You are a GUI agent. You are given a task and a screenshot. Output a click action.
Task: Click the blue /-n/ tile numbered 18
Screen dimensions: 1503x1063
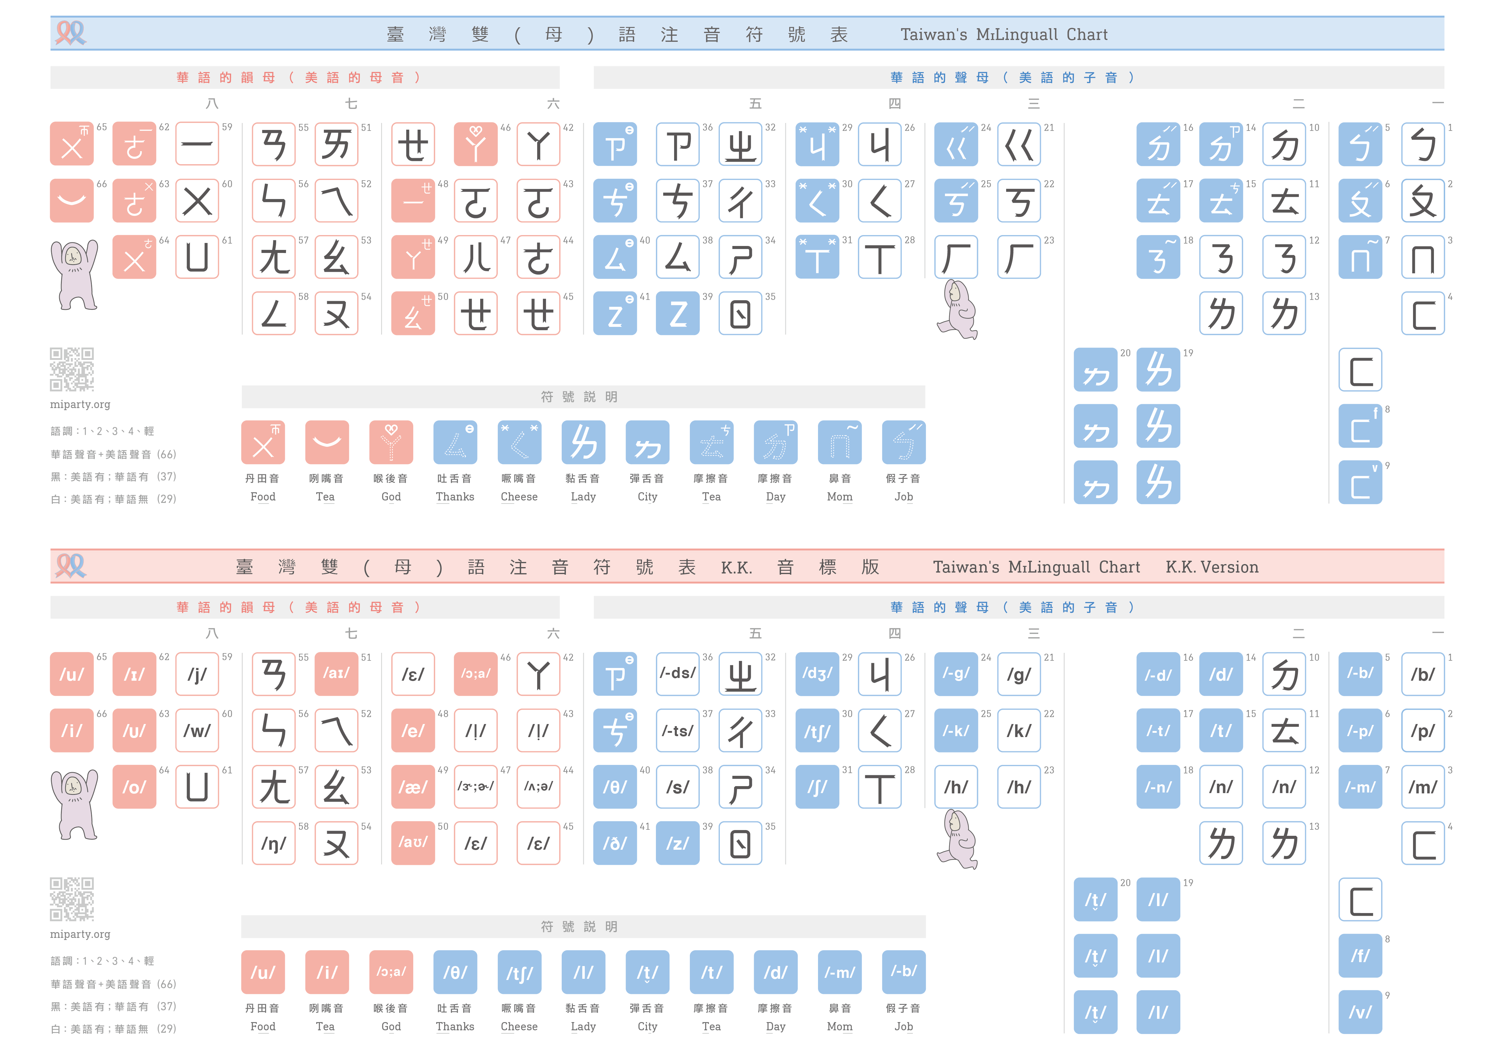pos(1158,787)
